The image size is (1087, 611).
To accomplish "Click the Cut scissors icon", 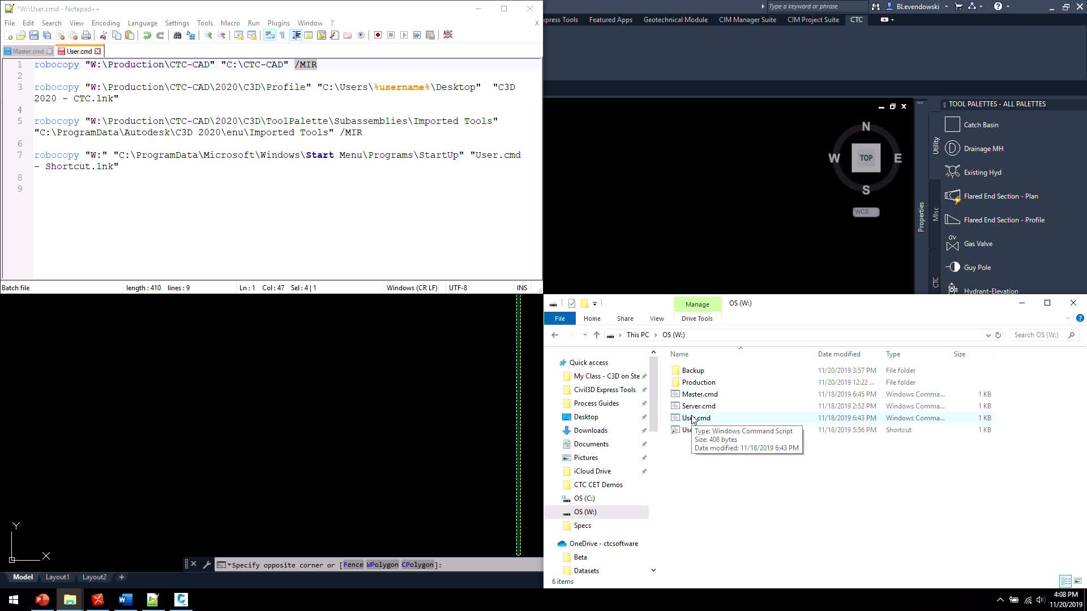I will [103, 35].
